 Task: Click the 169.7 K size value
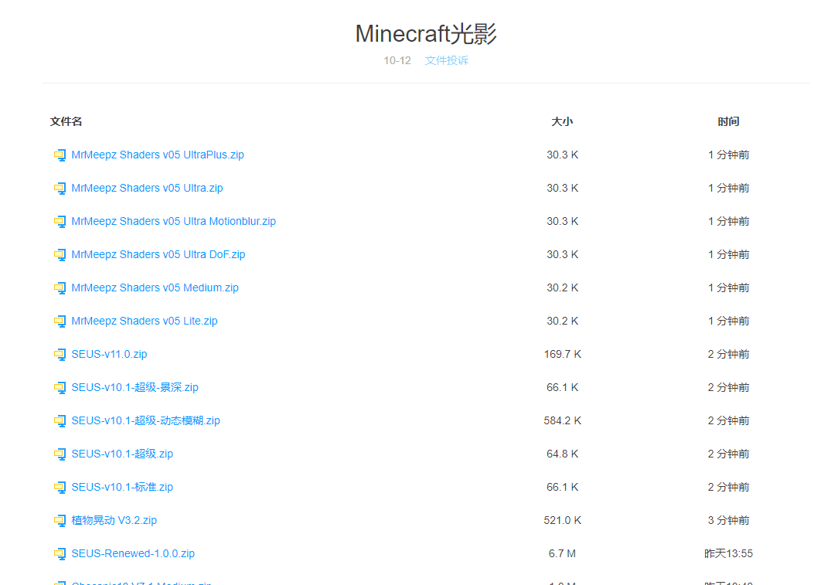tap(563, 354)
